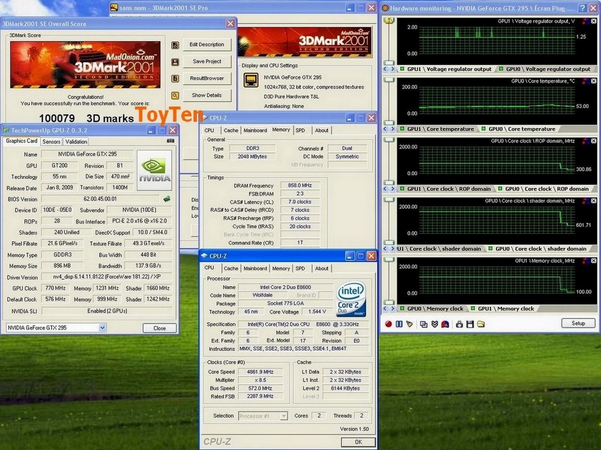601x450 pixels.
Task: Save BIOS using green chip icon in GPU-Z
Action: coord(167,199)
